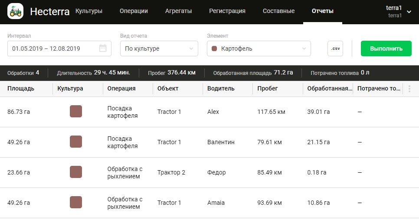
Task: Click the date interval input field
Action: [x=59, y=48]
